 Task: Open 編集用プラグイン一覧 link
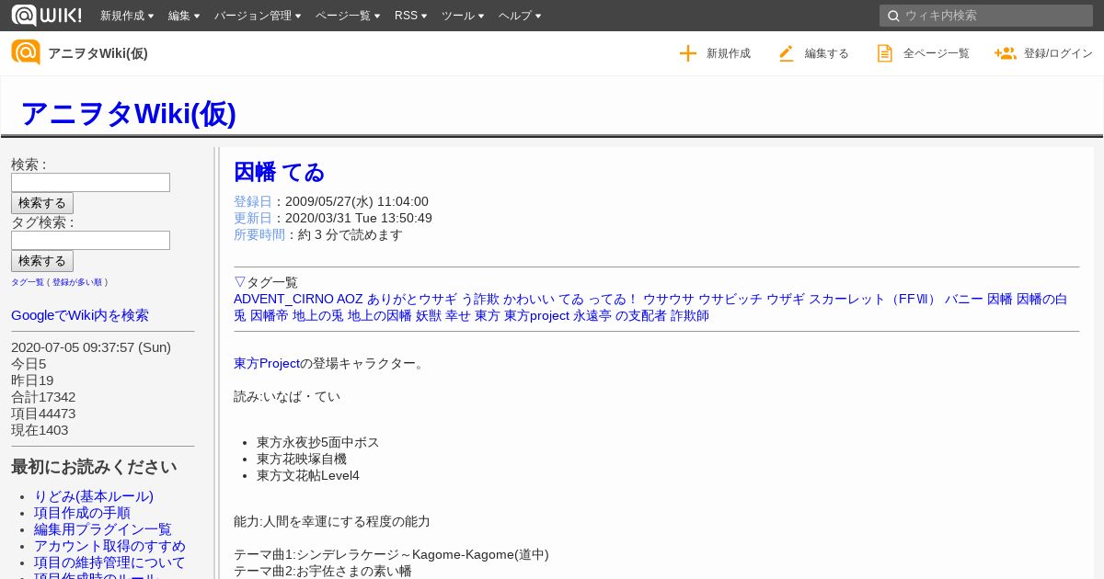click(103, 529)
